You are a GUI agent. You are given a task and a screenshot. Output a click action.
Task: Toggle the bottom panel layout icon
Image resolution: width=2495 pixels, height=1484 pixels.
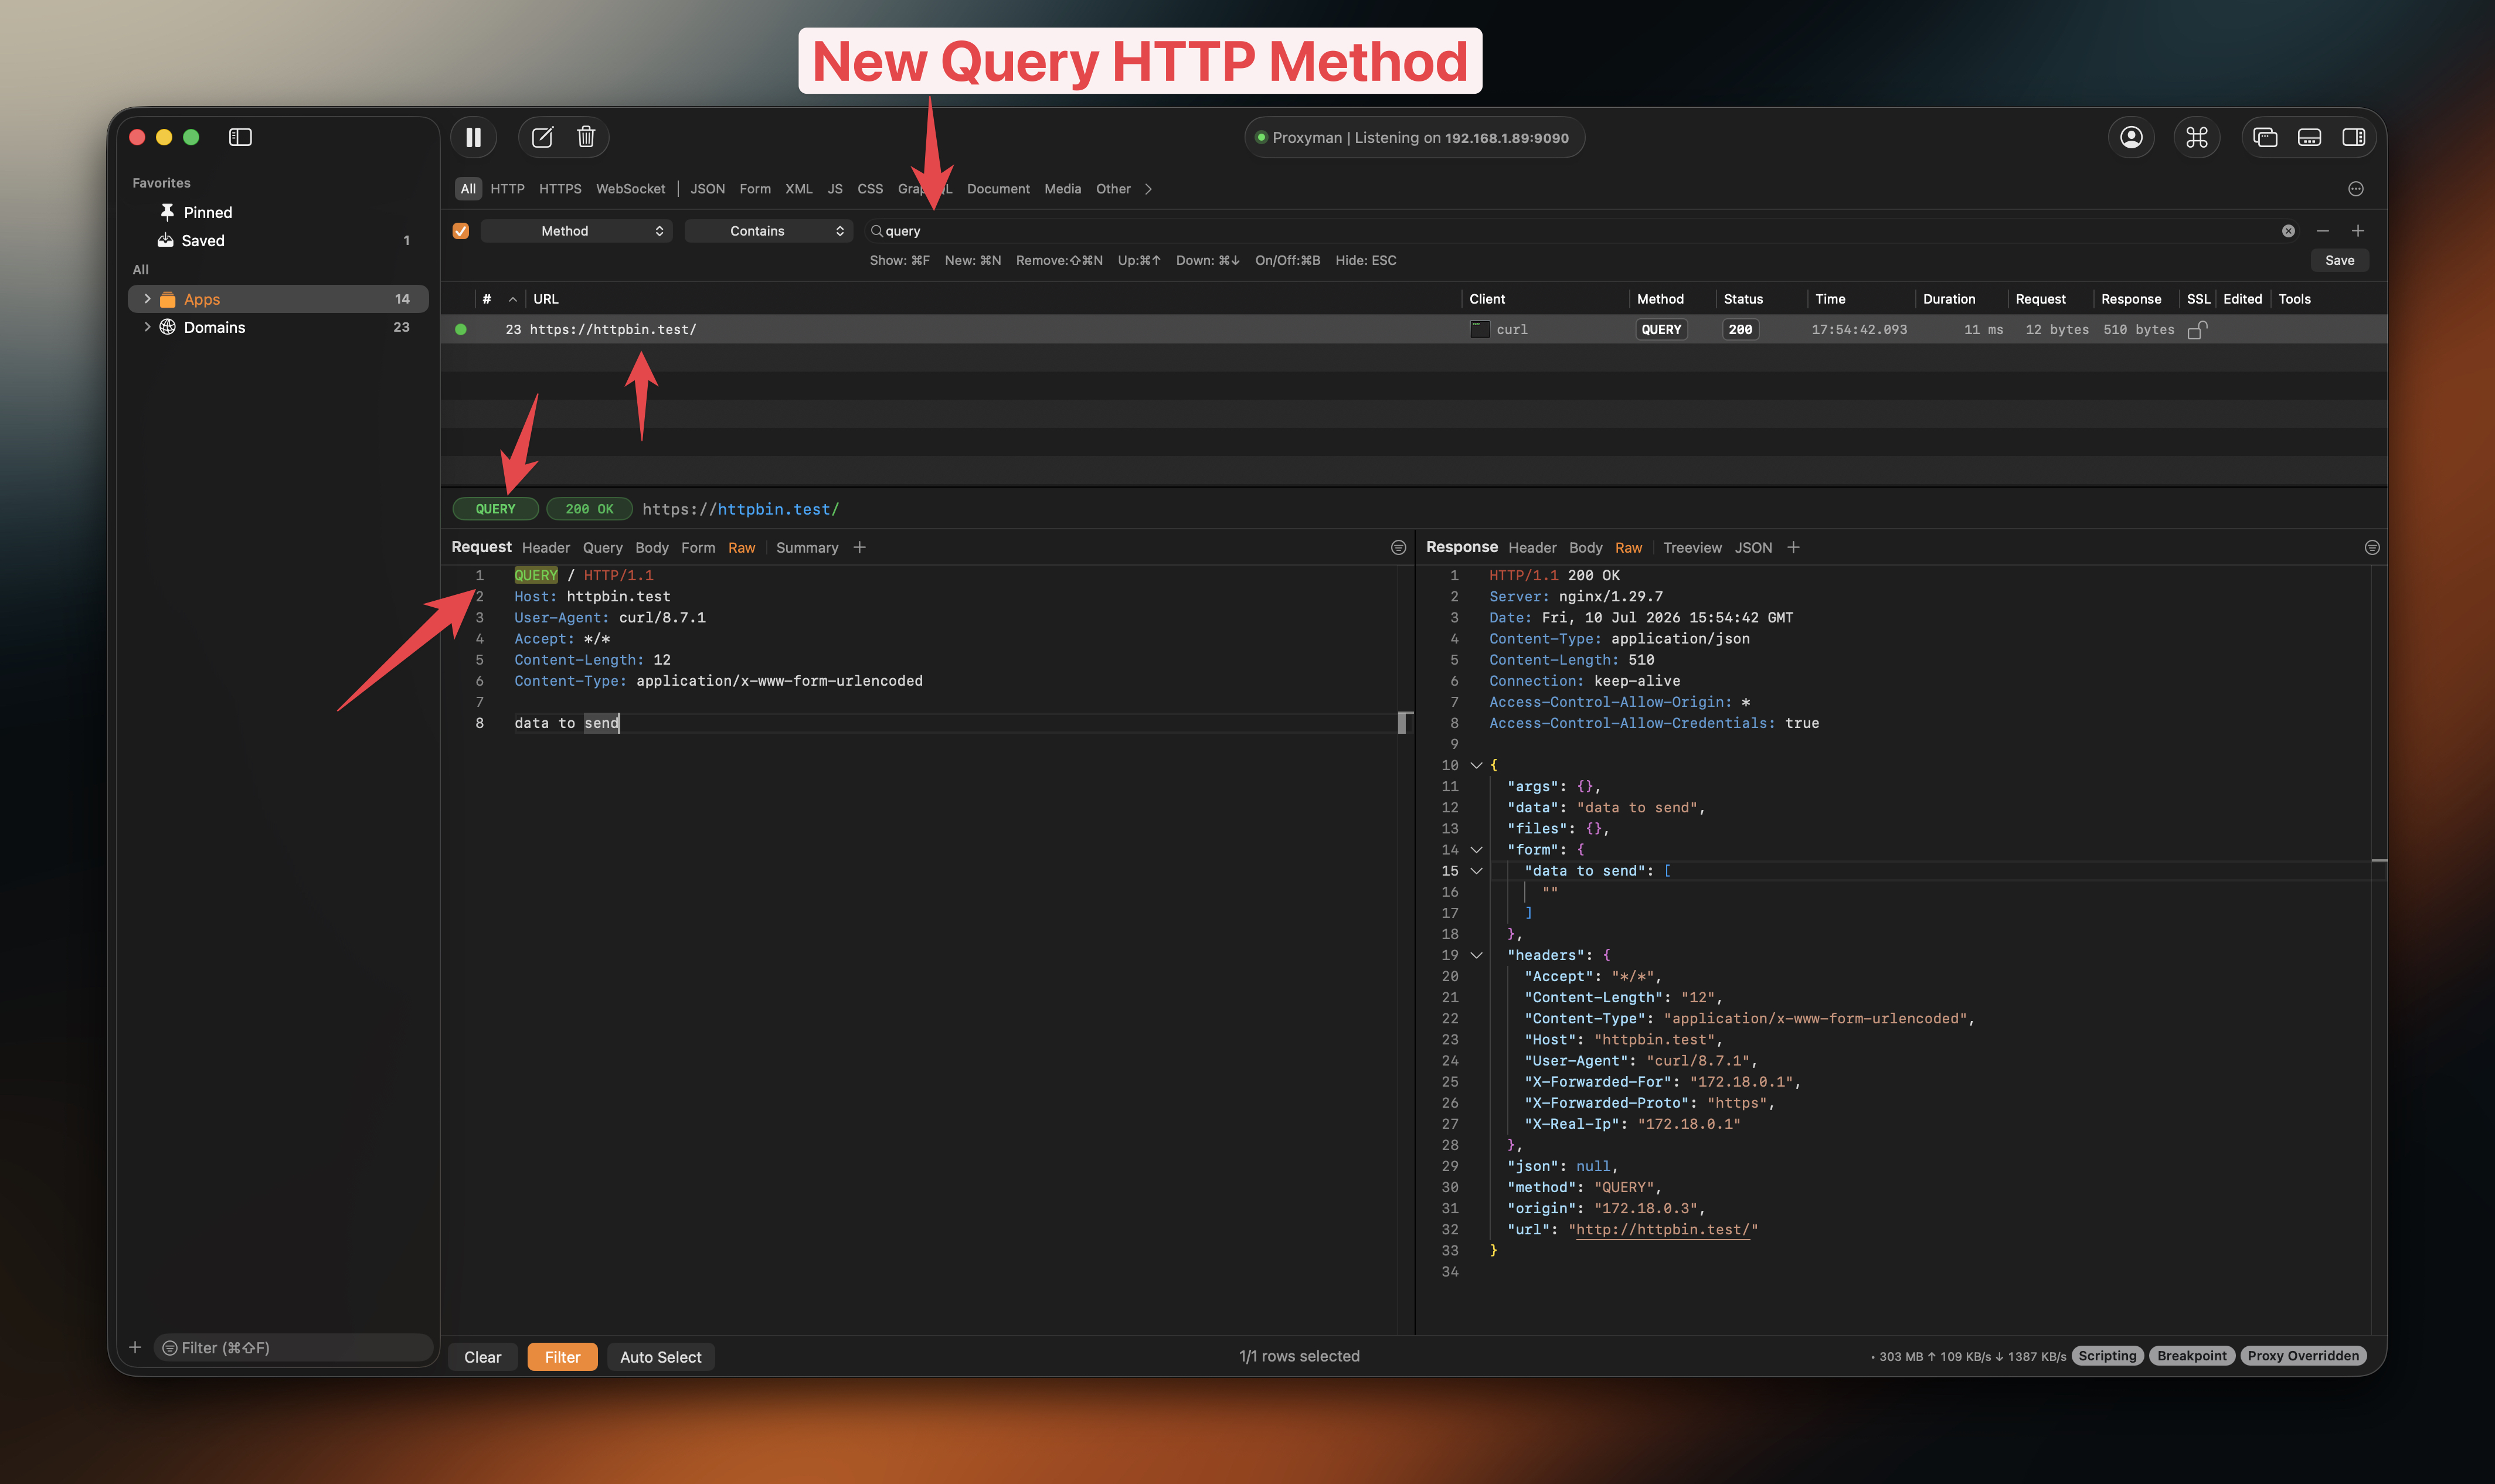click(2309, 137)
